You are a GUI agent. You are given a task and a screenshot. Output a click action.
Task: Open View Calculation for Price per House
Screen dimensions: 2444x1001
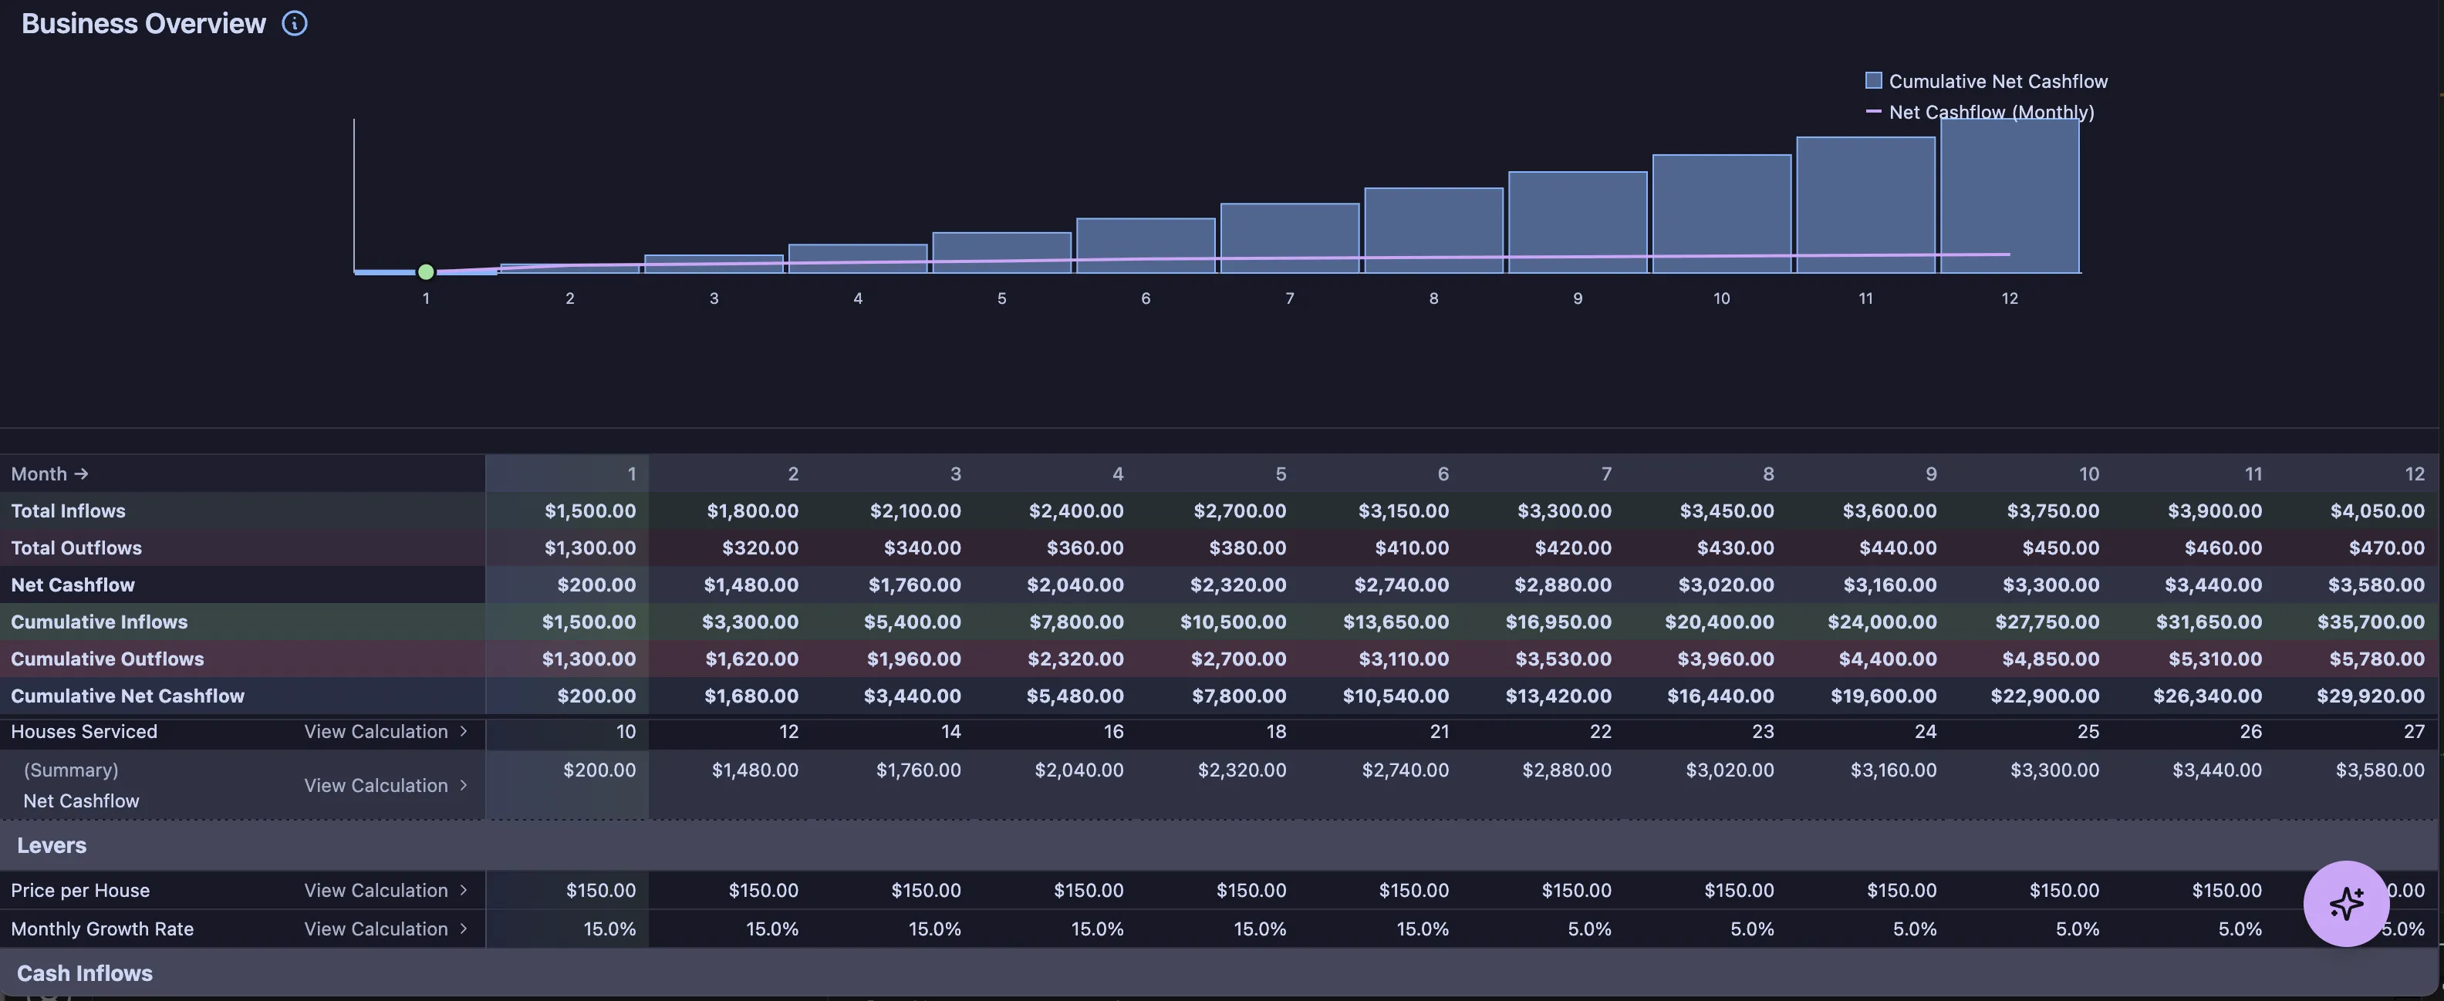376,890
